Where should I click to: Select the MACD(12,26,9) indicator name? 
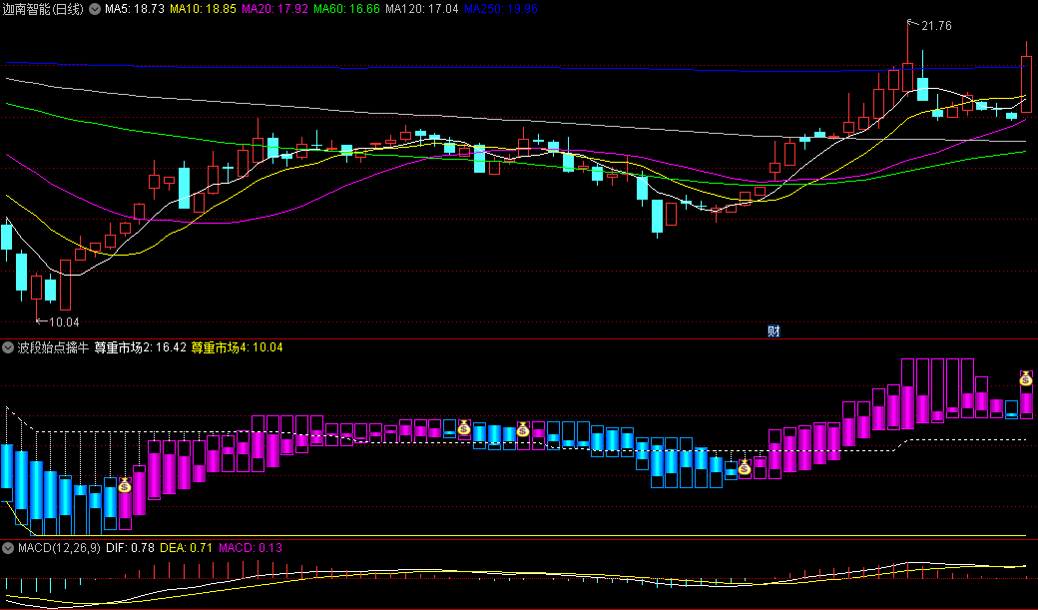(60, 548)
